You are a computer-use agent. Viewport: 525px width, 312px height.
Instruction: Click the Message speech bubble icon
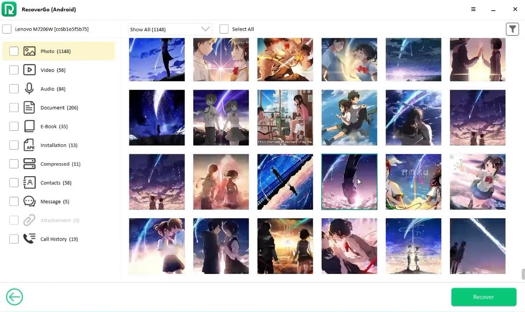[x=29, y=201]
